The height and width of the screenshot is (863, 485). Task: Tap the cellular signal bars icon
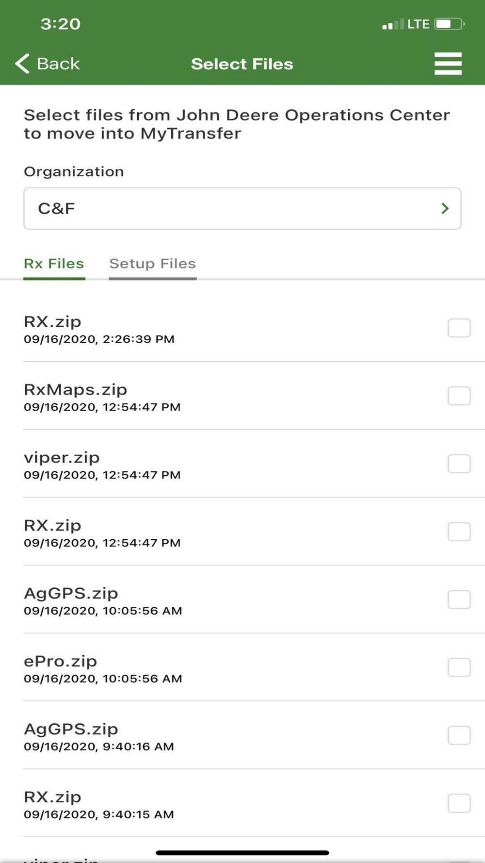pos(393,24)
